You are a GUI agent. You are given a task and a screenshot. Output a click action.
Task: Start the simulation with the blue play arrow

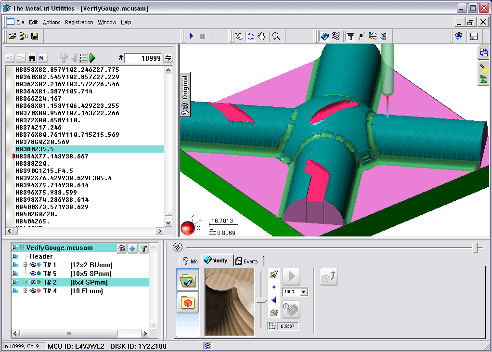[x=191, y=37]
